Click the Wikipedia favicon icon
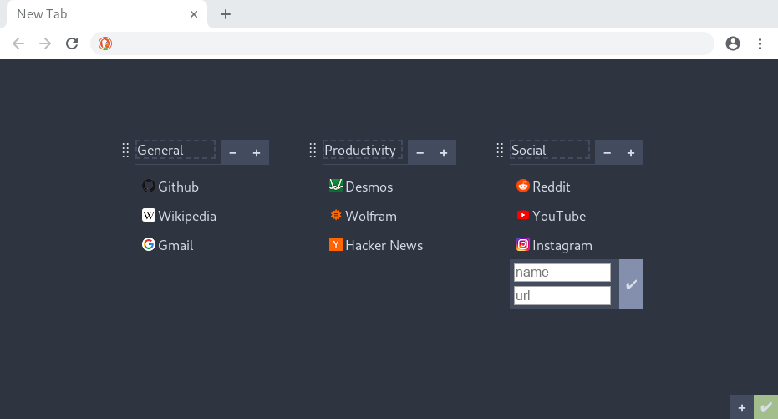 (149, 216)
